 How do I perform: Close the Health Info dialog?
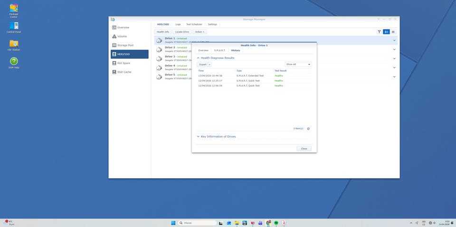tap(304, 149)
